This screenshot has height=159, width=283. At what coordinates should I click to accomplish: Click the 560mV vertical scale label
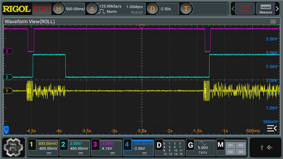pos(270,122)
